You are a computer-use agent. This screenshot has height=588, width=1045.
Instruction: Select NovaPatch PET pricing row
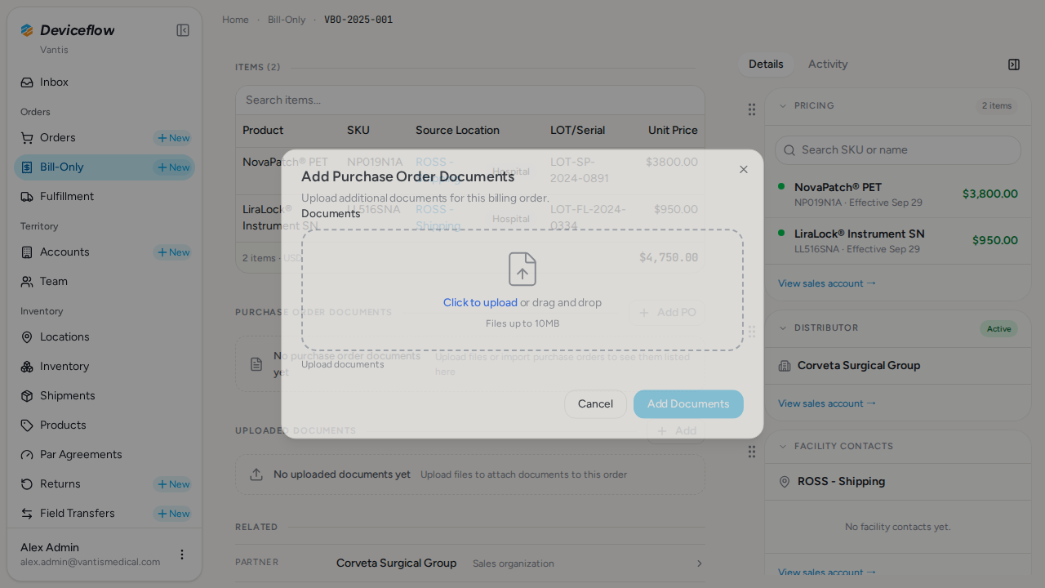click(x=898, y=194)
